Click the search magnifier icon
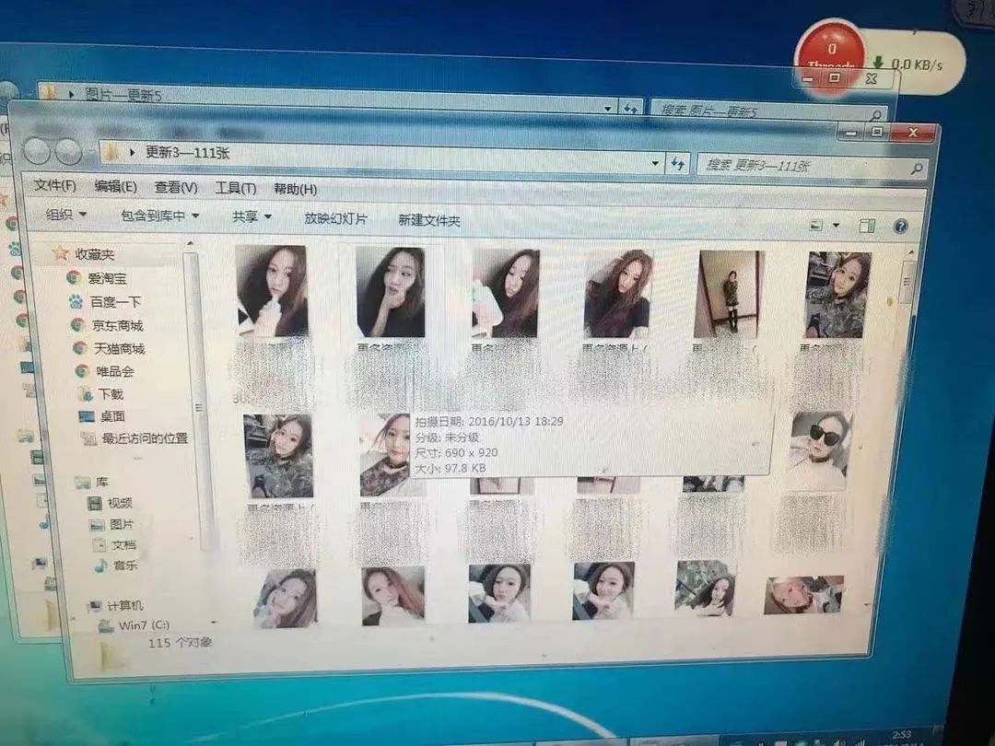 pyautogui.click(x=916, y=169)
